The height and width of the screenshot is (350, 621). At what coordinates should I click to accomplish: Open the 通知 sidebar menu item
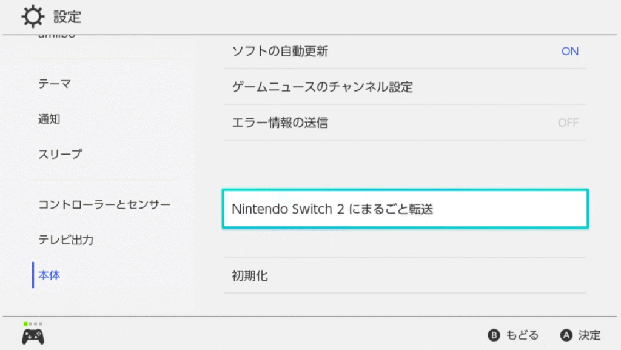49,119
